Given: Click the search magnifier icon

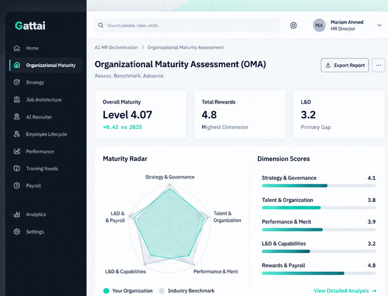Looking at the screenshot, I should point(101,25).
